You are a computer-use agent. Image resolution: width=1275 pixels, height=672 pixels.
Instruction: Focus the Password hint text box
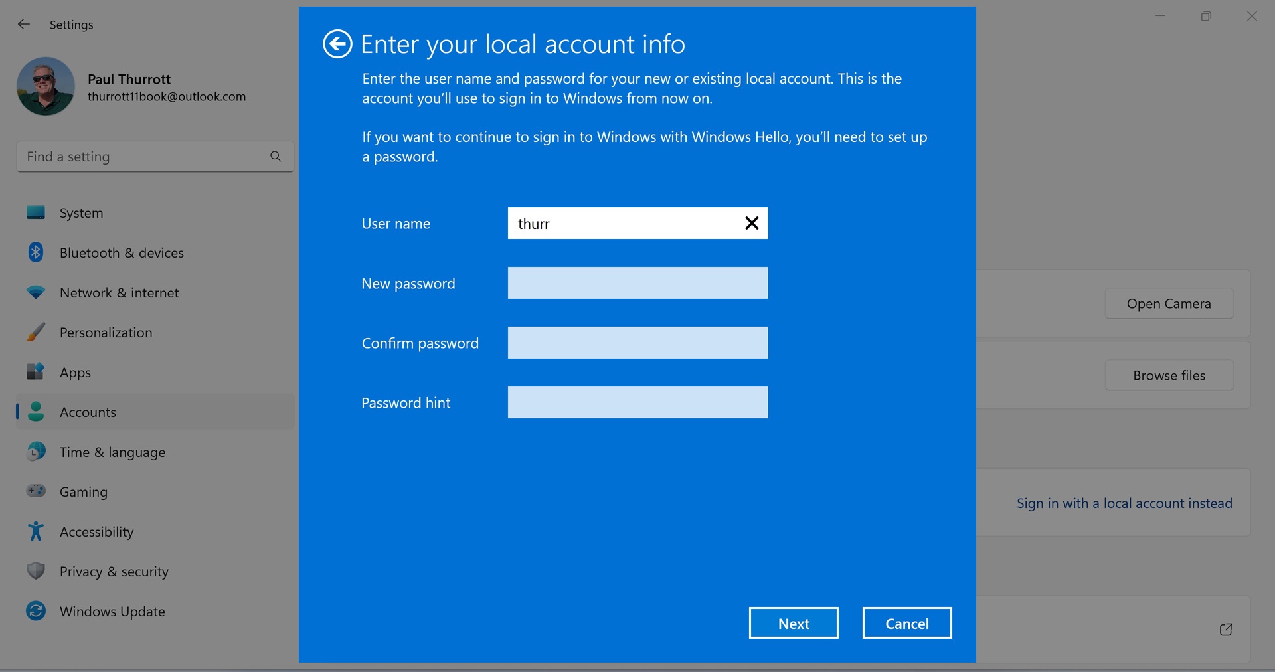(637, 402)
